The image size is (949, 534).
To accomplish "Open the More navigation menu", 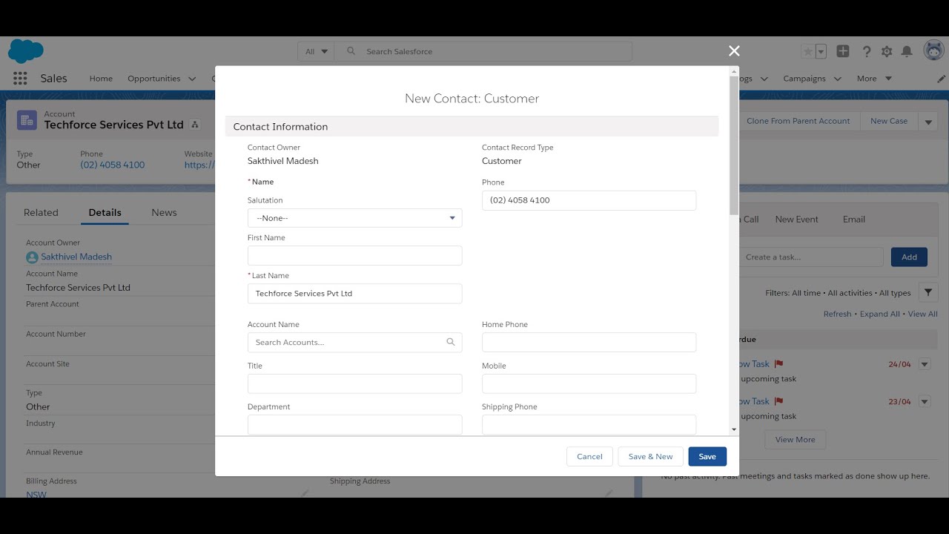I will 874,79.
